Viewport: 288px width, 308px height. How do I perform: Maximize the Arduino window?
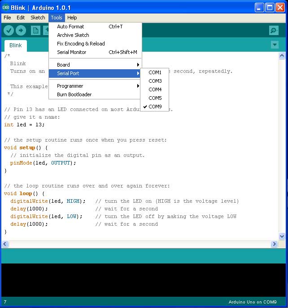pyautogui.click(x=270, y=8)
